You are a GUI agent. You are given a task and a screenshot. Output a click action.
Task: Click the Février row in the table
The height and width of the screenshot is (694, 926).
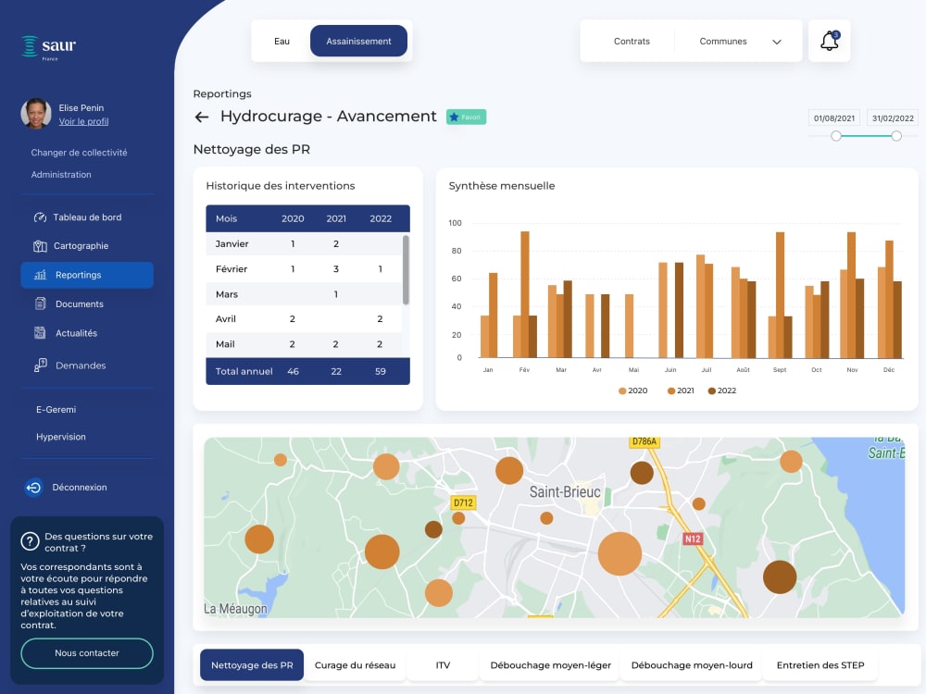point(304,269)
